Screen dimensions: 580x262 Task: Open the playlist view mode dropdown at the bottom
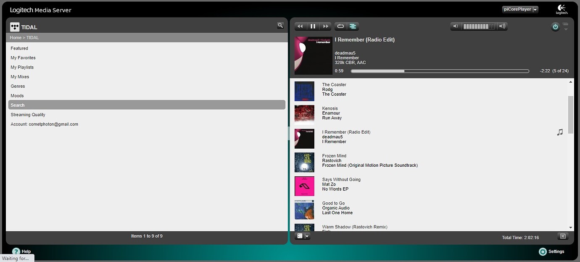click(x=303, y=236)
